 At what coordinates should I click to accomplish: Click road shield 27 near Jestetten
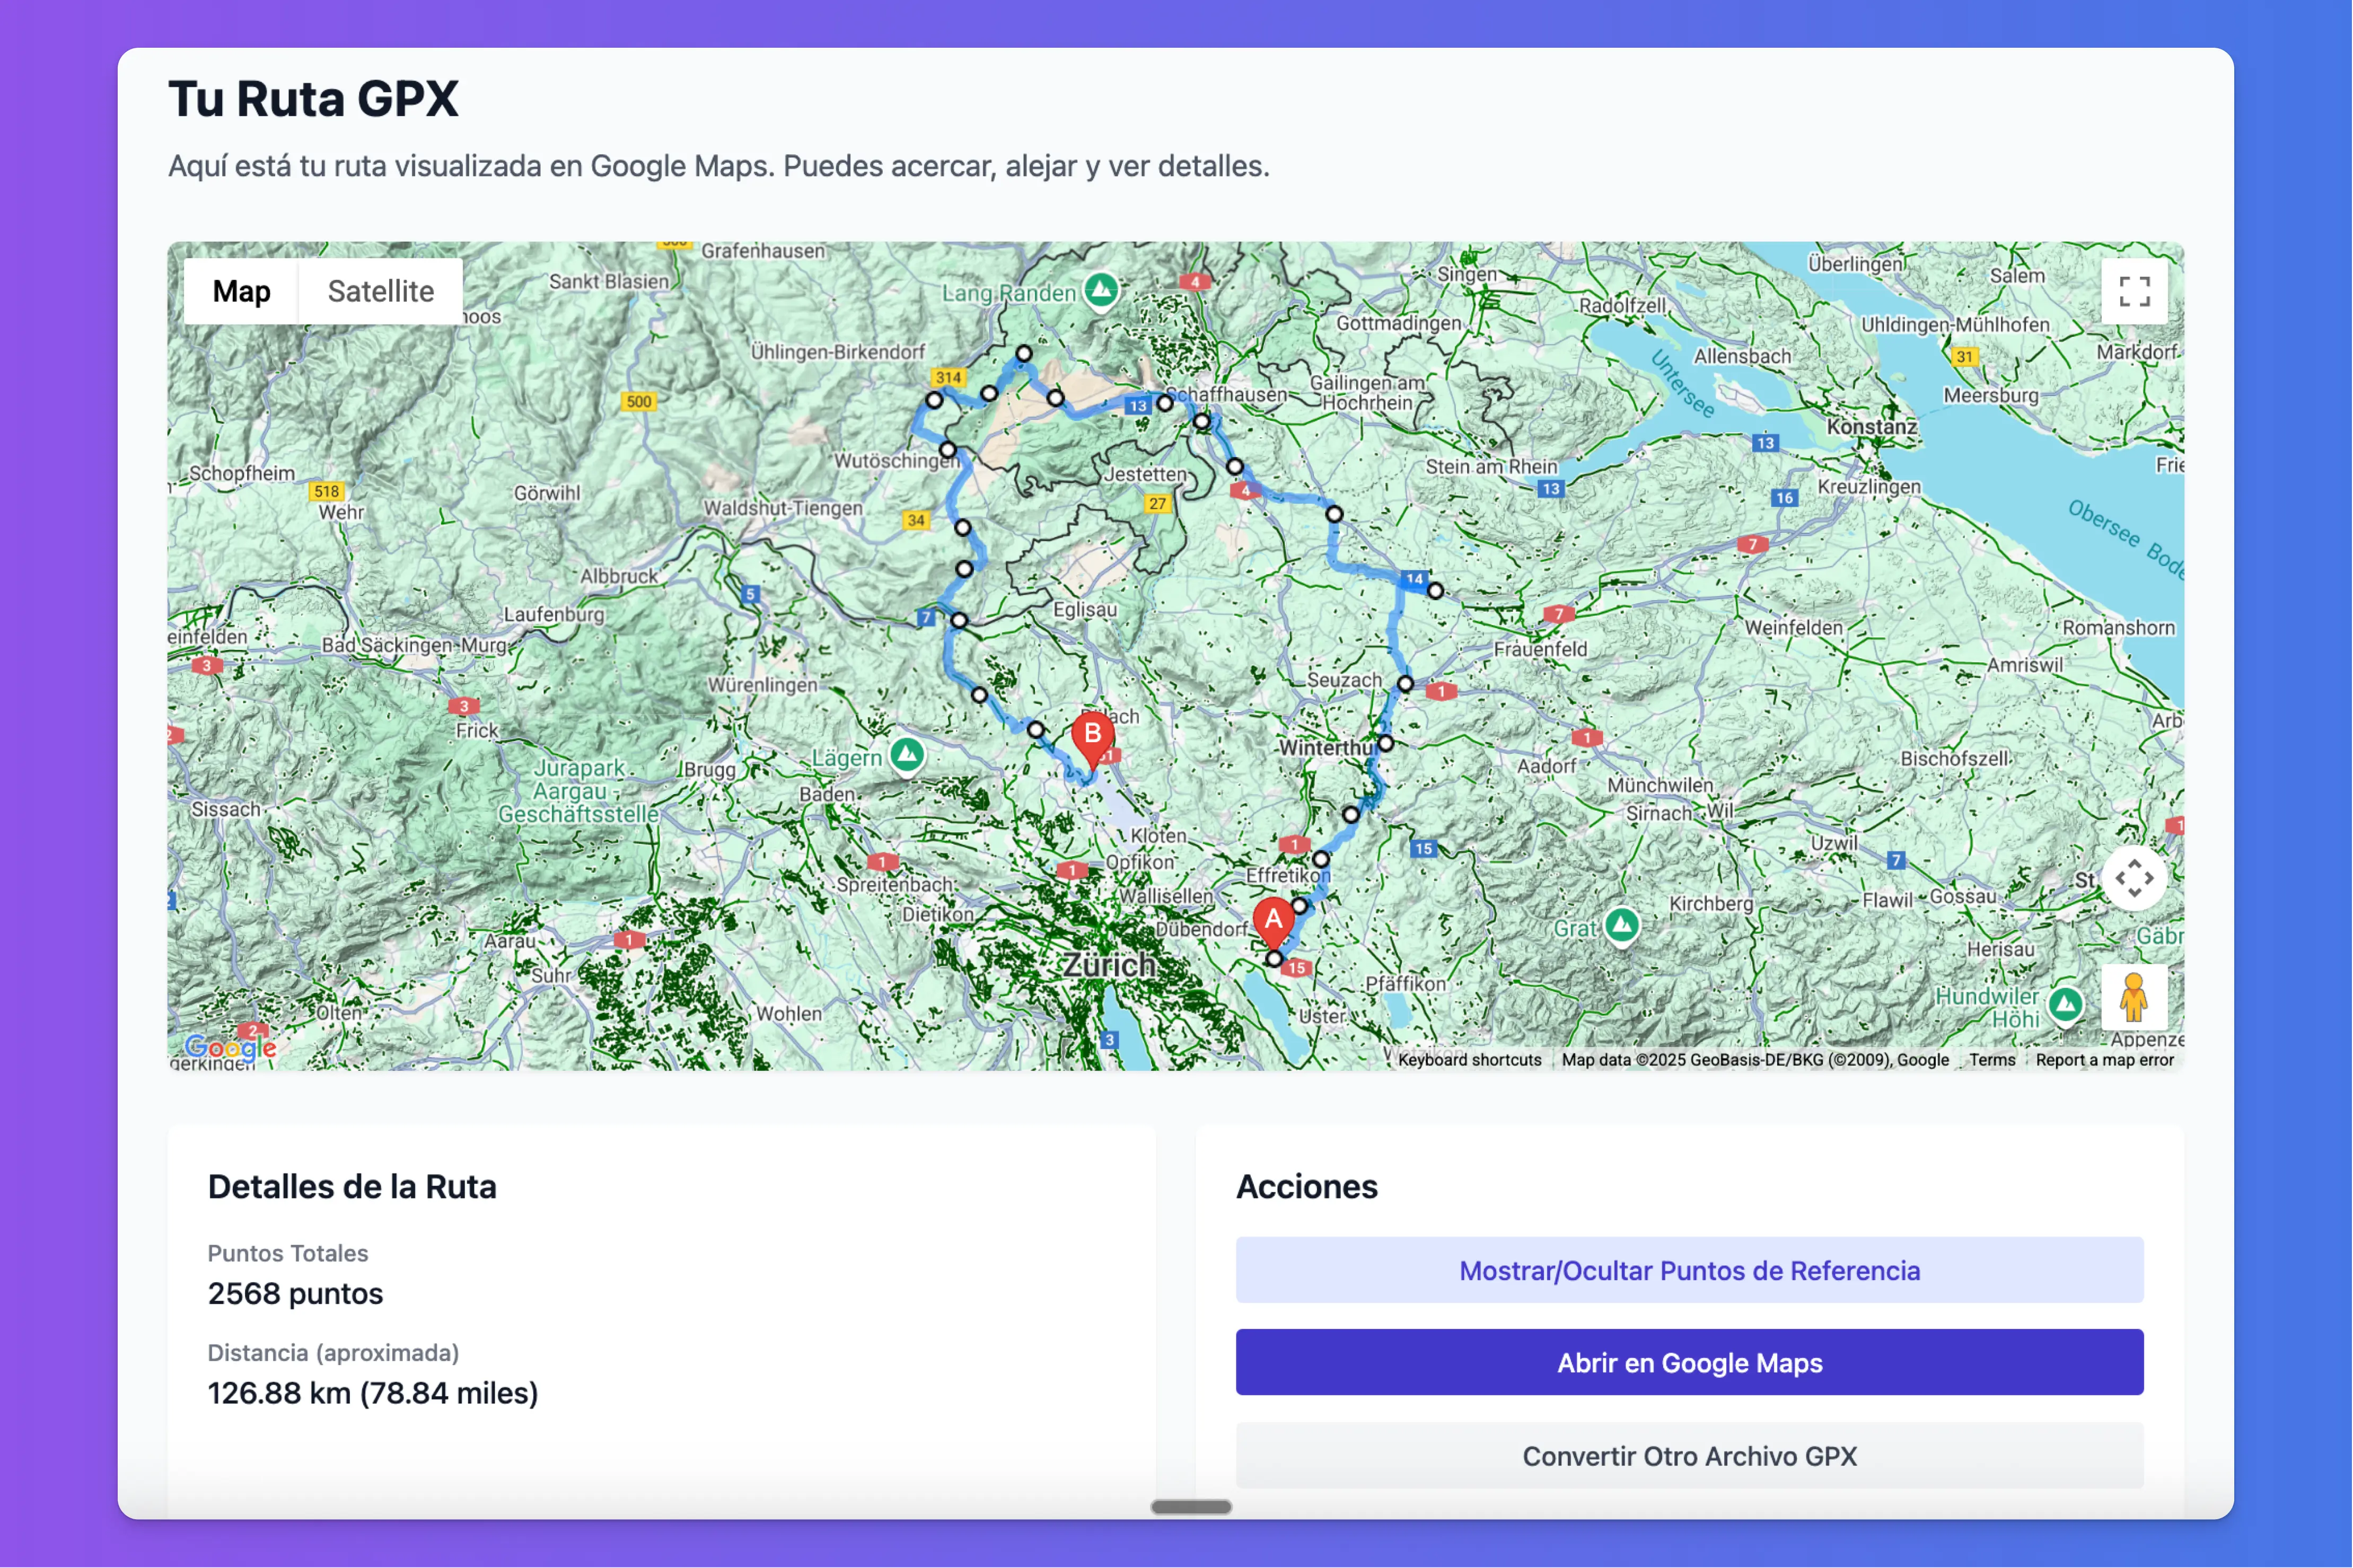[1157, 503]
